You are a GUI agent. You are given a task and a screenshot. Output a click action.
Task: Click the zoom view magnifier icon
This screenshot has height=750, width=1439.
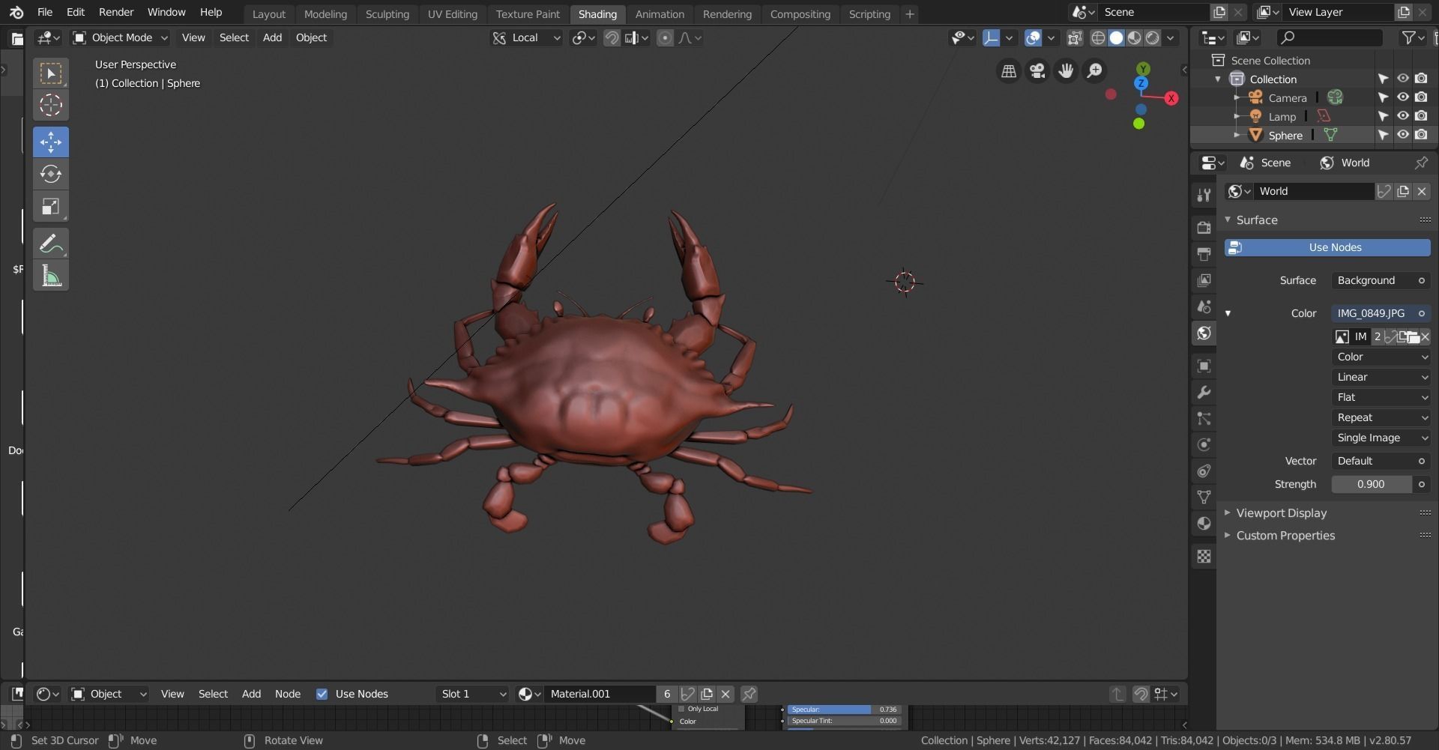[1095, 71]
